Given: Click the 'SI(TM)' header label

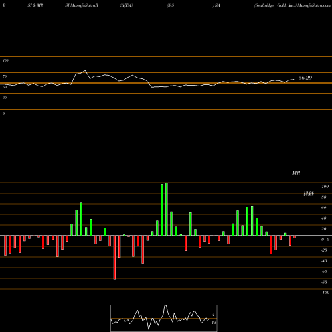Looking at the screenshot, I should click(126, 5).
